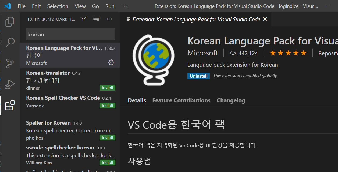Click the five-star rating
Viewport: 338px width, 172px height.
(x=288, y=53)
